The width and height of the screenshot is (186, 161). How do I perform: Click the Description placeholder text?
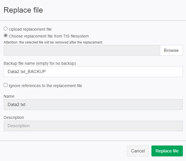coord(19,126)
